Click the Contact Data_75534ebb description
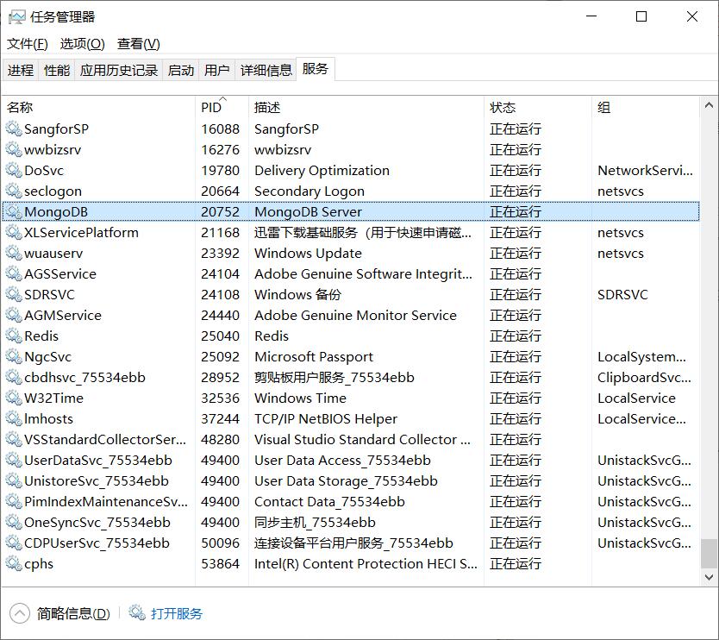The width and height of the screenshot is (719, 640). [329, 501]
